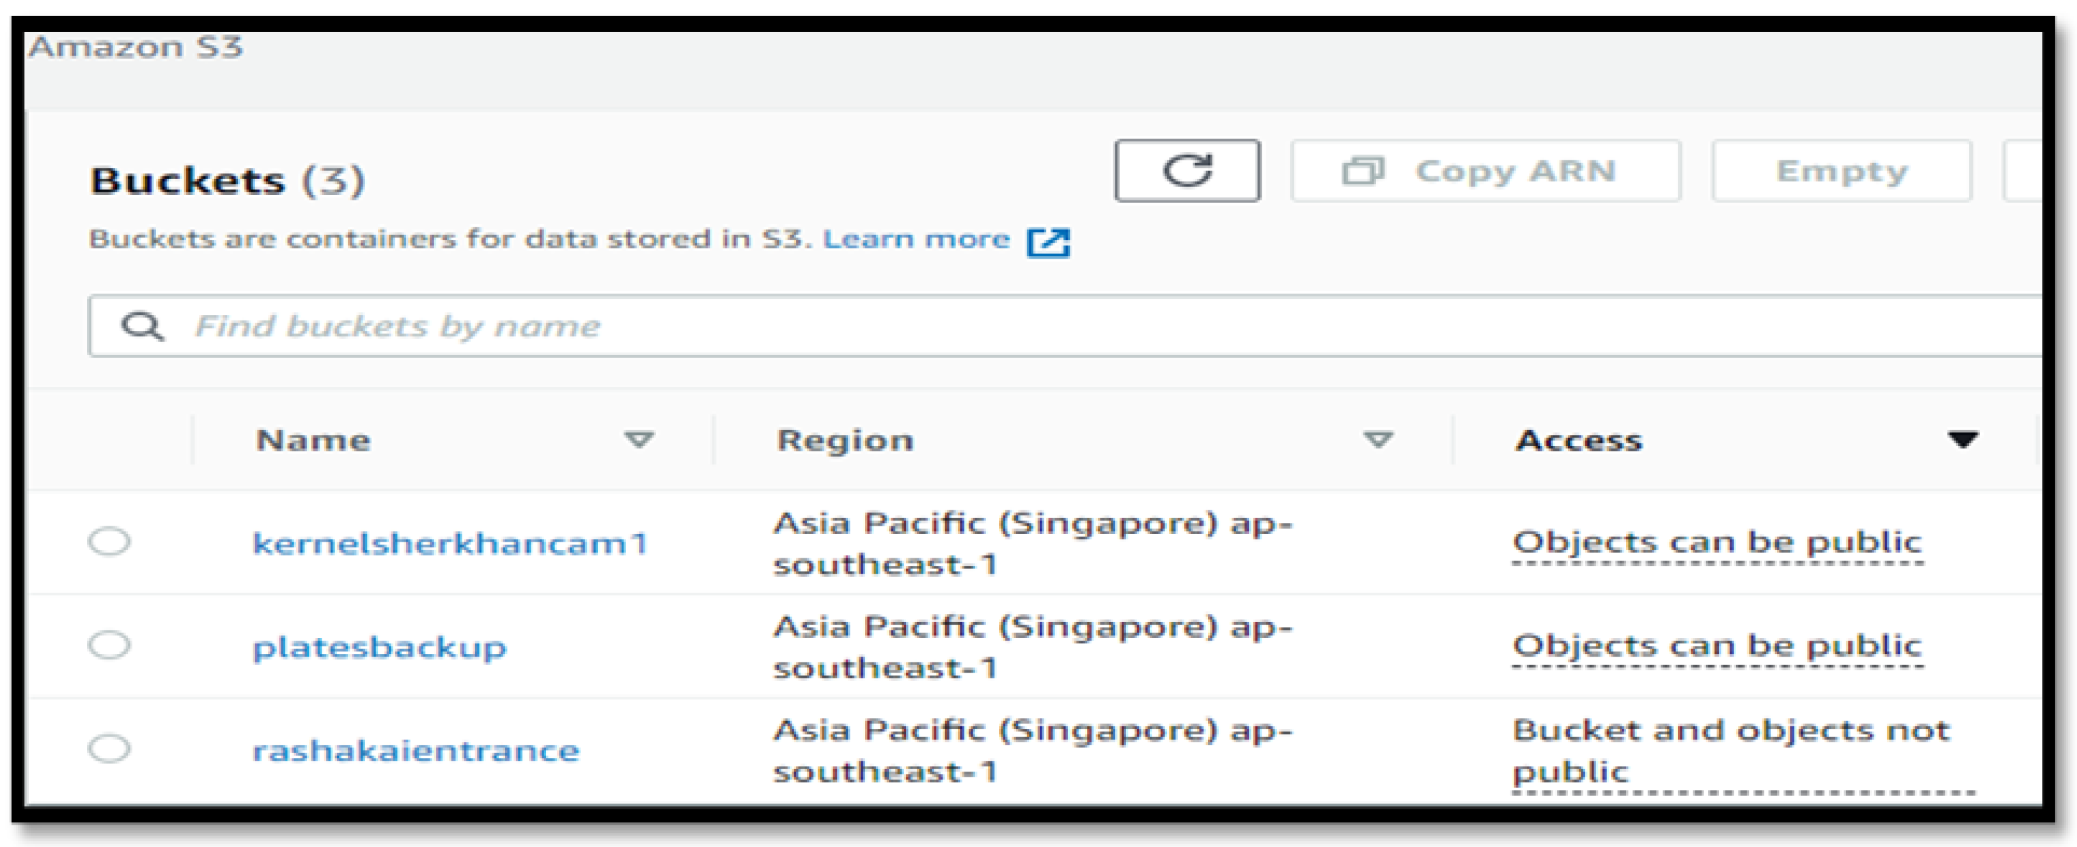Sort by Name column arrow
The image size is (2077, 847).
(x=639, y=439)
